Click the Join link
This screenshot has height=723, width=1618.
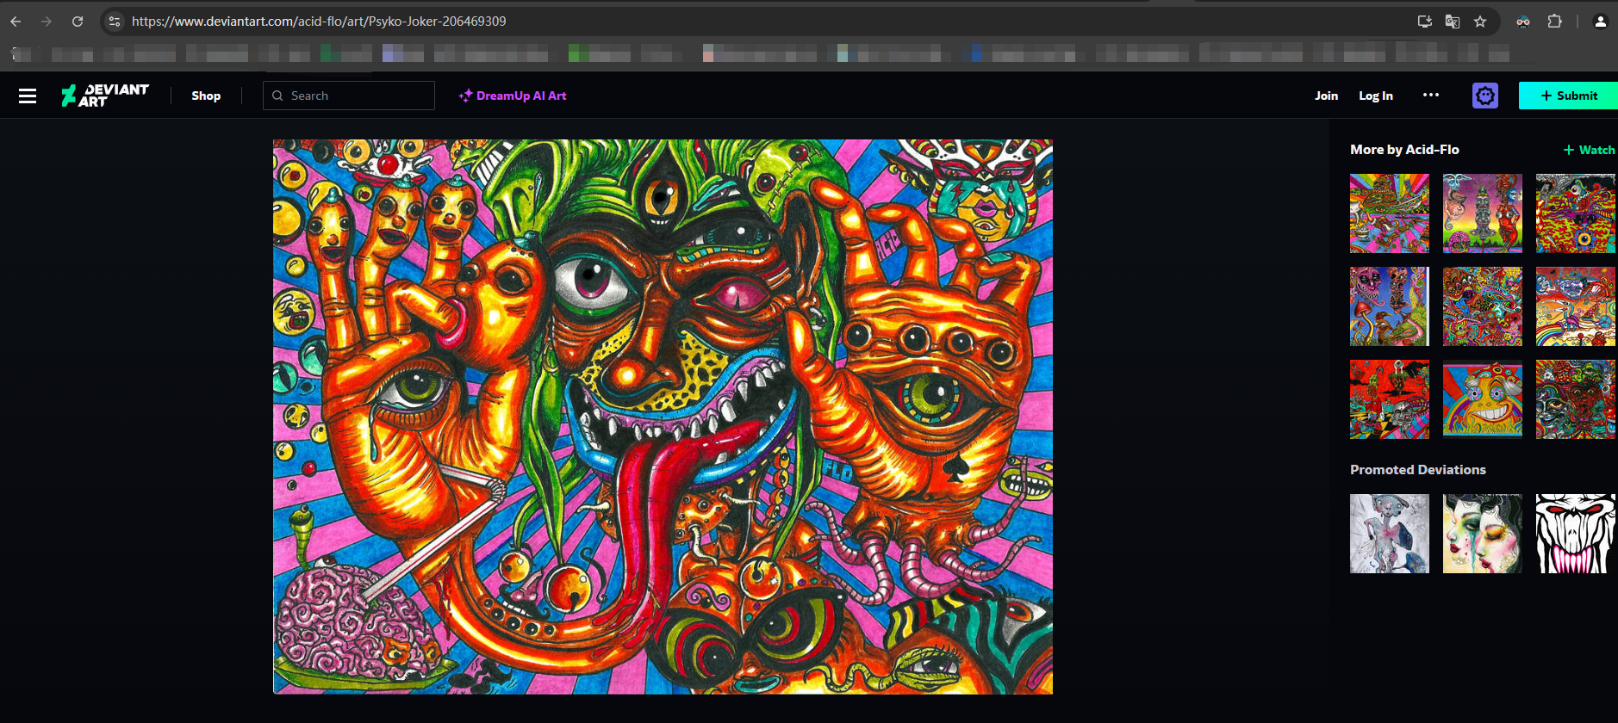(1326, 96)
